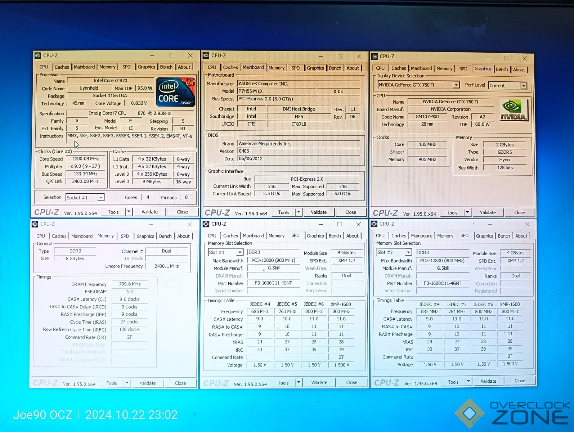The width and height of the screenshot is (574, 432).
Task: Click the Intel Core i7 logo badge
Action: [x=176, y=92]
